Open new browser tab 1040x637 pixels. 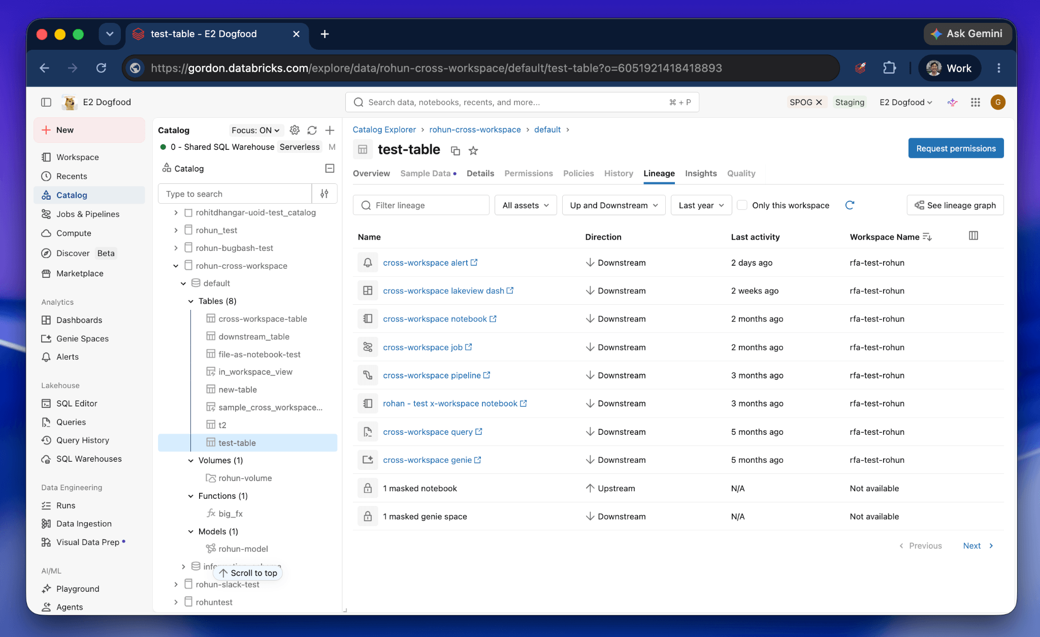click(x=325, y=34)
